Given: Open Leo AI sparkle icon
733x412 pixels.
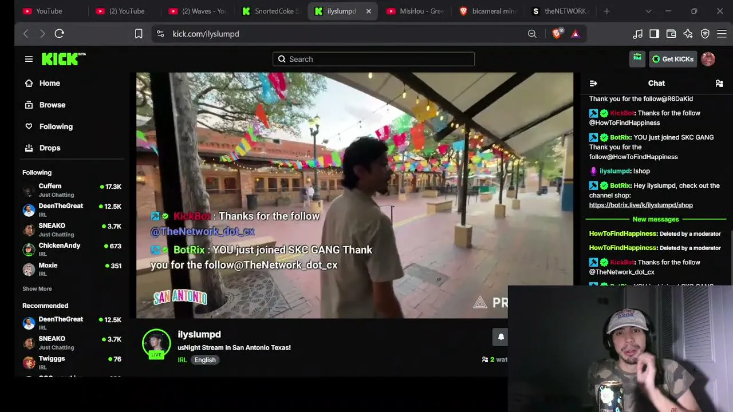Looking at the screenshot, I should pos(688,34).
